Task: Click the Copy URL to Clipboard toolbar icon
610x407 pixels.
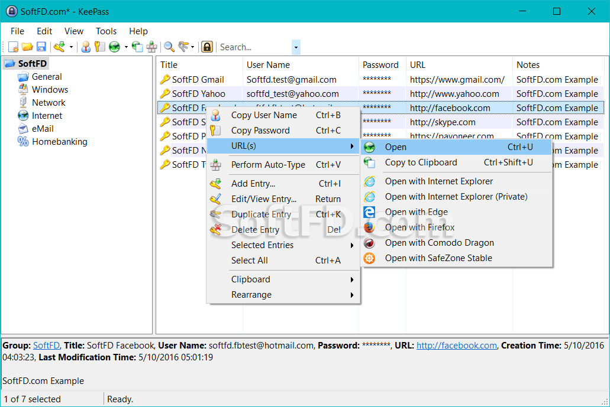Action: [x=137, y=47]
